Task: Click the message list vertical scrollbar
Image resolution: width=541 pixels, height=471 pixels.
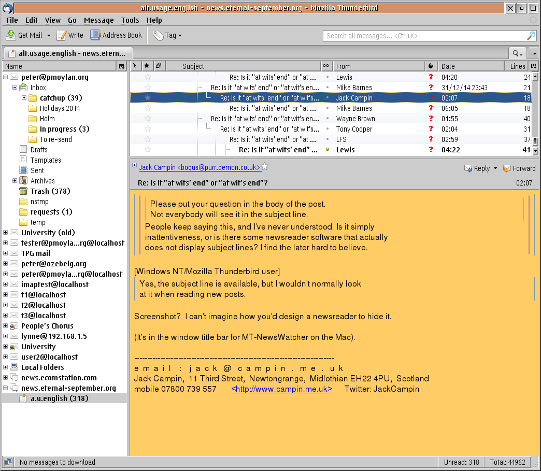Action: pyautogui.click(x=535, y=114)
